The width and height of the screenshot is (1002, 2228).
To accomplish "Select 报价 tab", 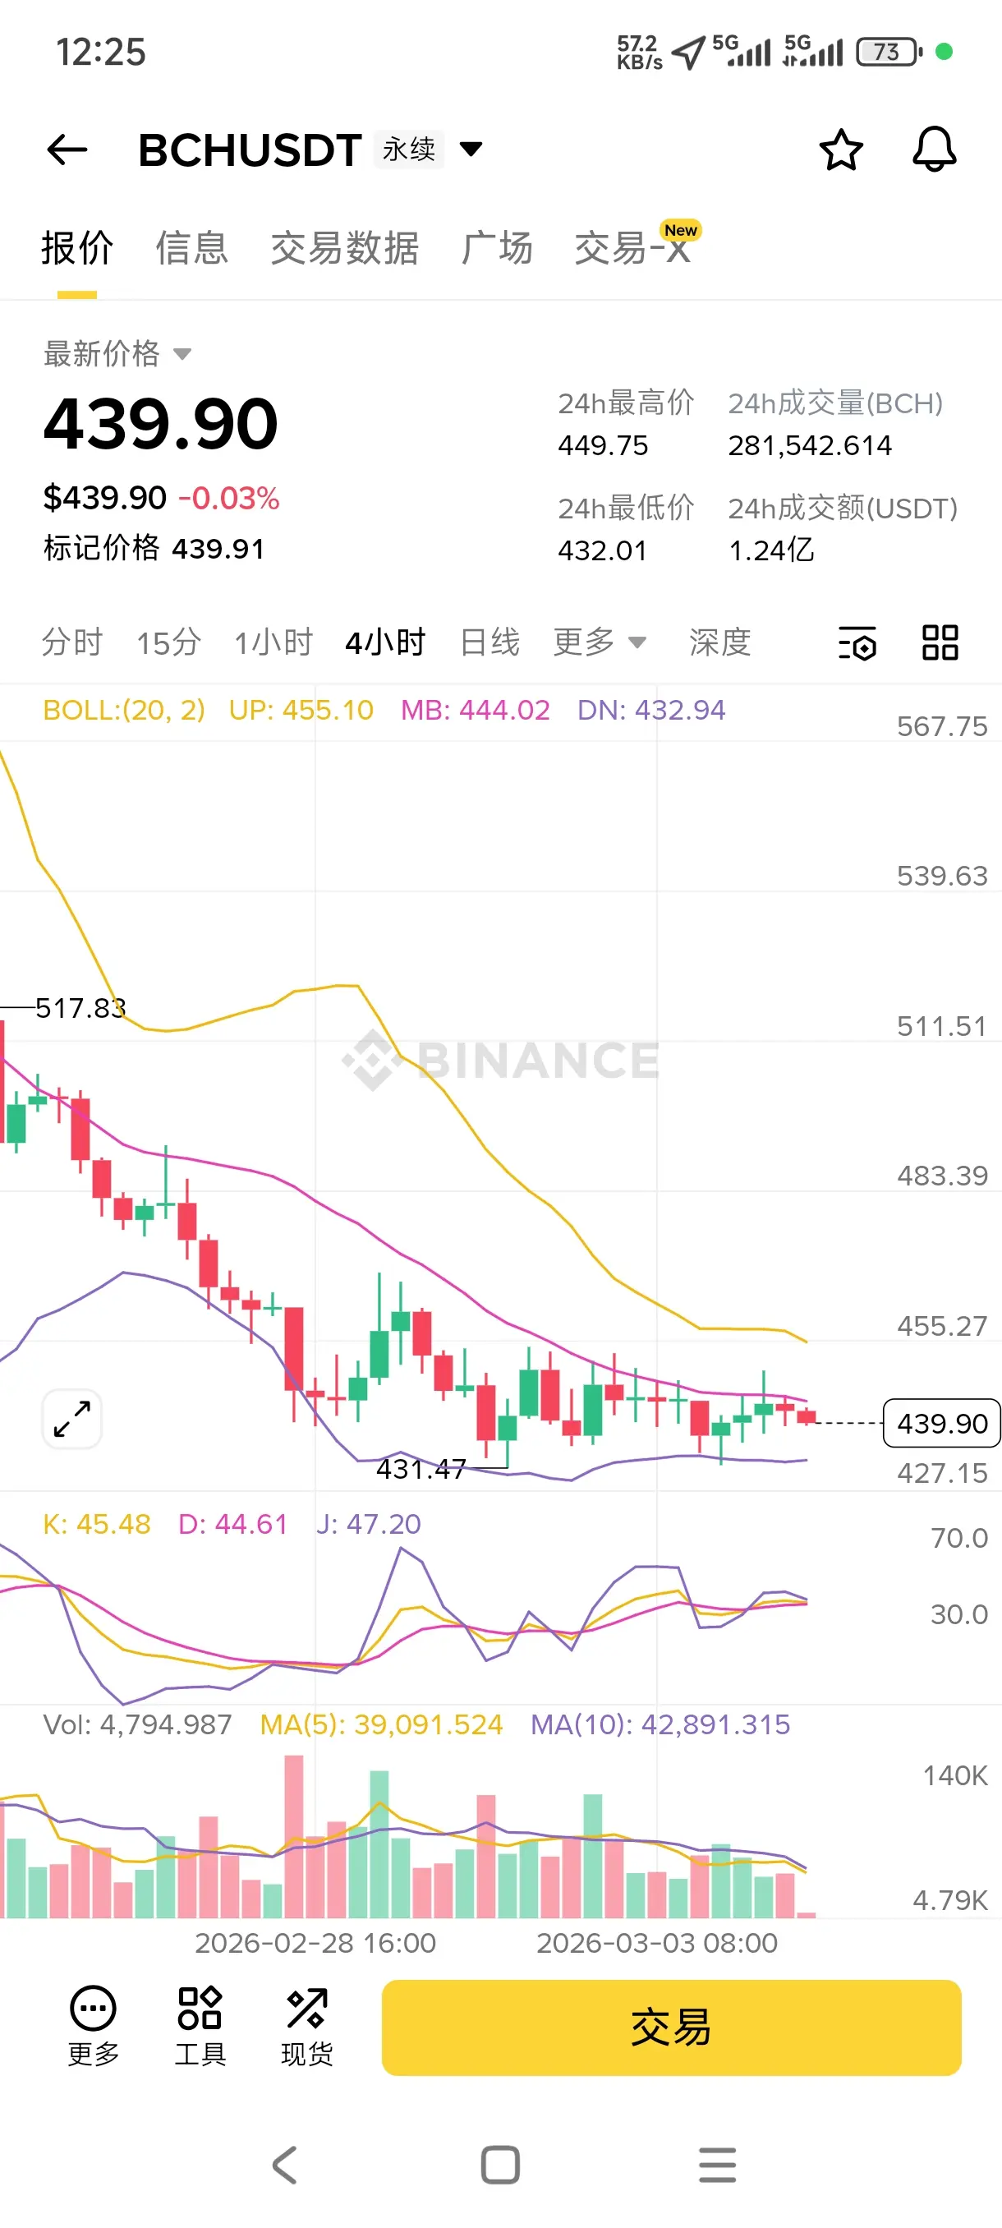I will (x=77, y=248).
